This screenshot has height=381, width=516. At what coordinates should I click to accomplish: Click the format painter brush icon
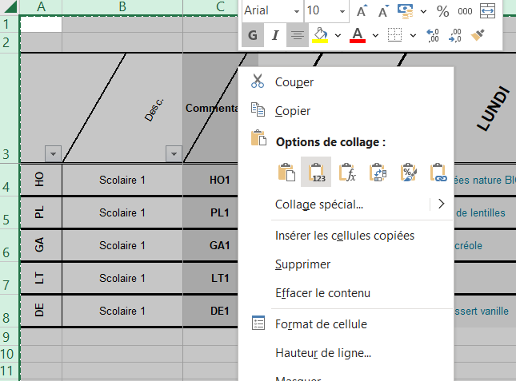click(x=478, y=35)
